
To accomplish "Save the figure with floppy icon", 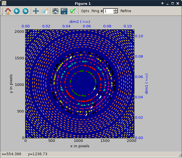I will [x=64, y=11].
